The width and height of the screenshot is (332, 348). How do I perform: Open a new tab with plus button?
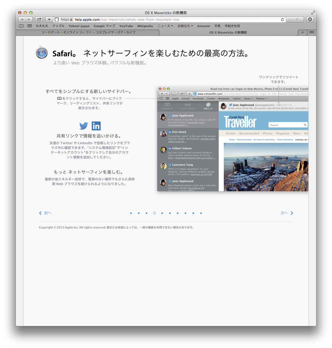303,33
